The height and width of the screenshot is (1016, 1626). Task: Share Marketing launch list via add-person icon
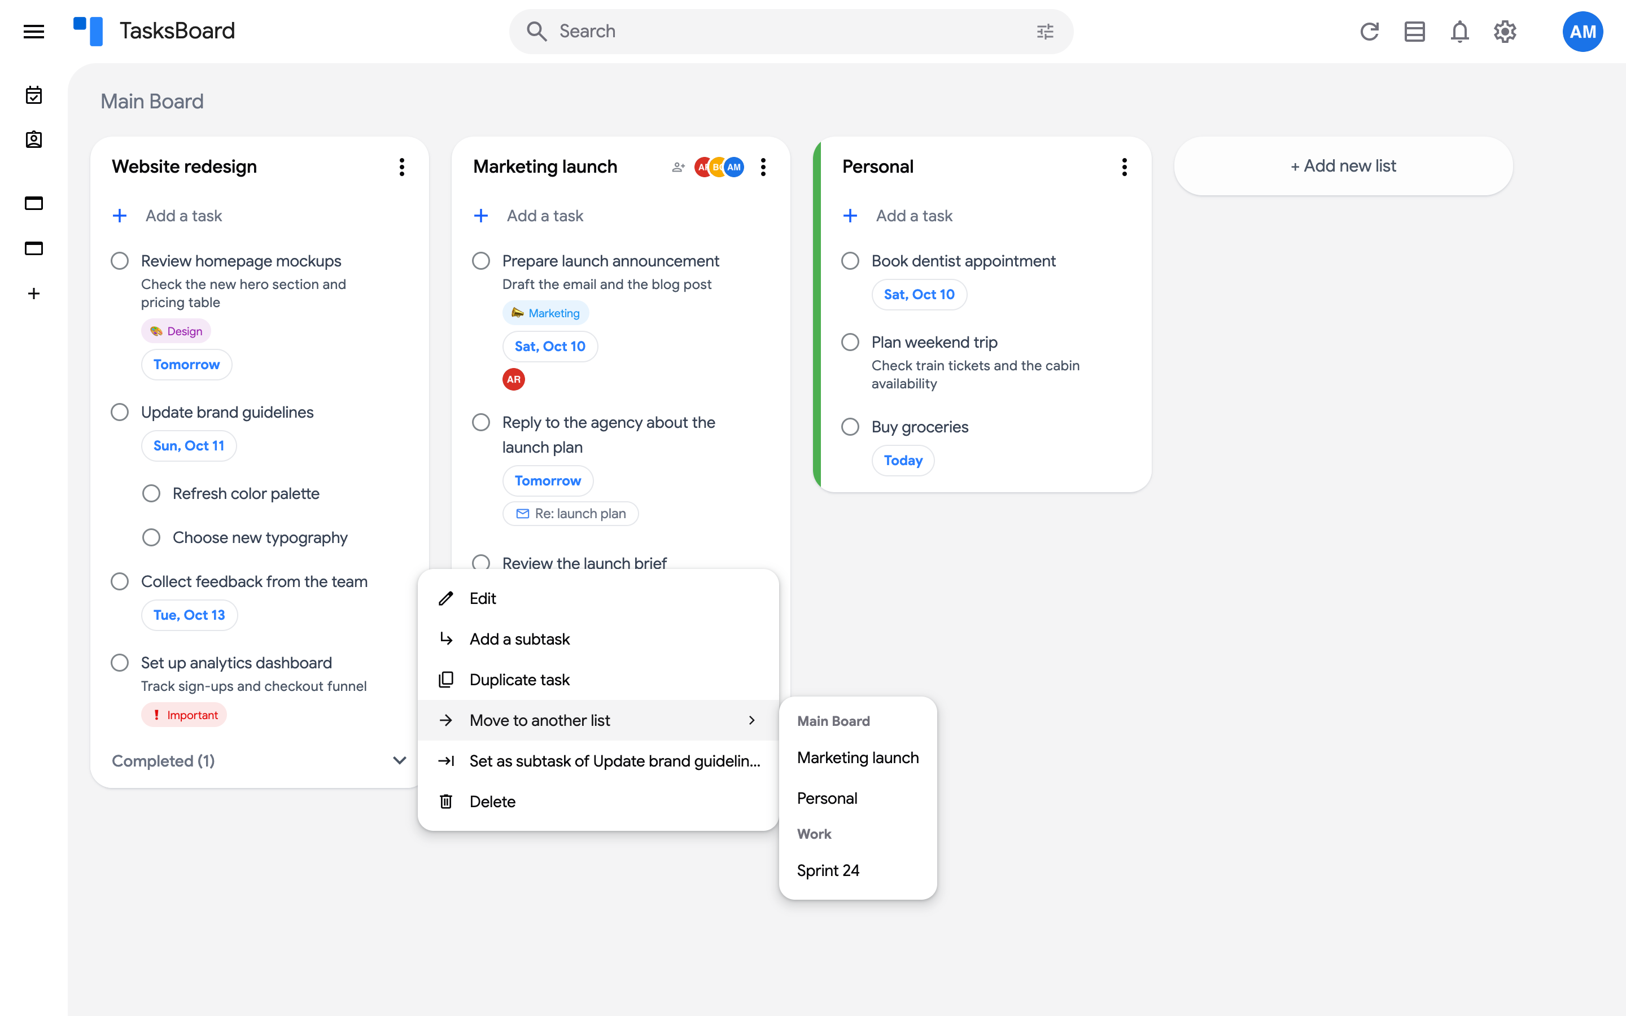click(678, 167)
